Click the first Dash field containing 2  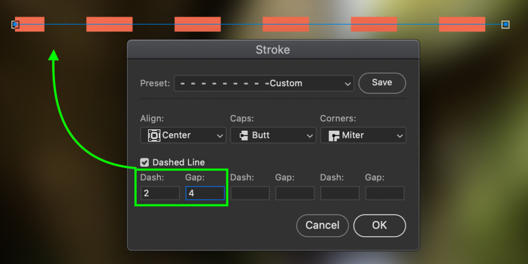[160, 193]
